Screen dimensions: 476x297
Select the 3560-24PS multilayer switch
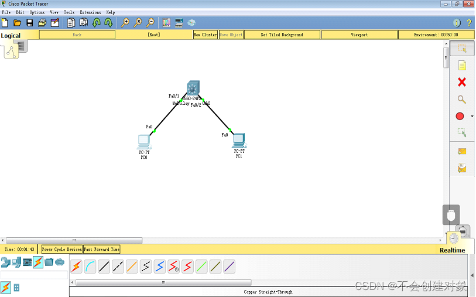(193, 88)
